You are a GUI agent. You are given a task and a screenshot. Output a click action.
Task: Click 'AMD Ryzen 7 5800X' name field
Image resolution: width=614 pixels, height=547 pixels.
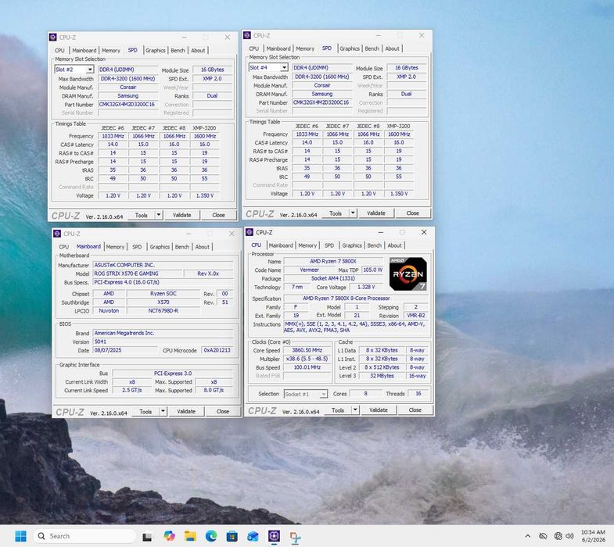pos(333,261)
